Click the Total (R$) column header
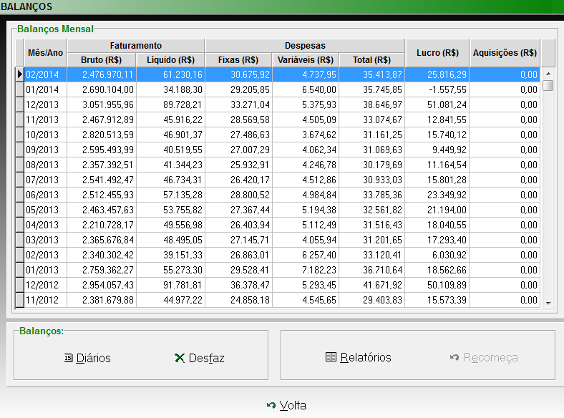564x418 pixels. coord(372,59)
